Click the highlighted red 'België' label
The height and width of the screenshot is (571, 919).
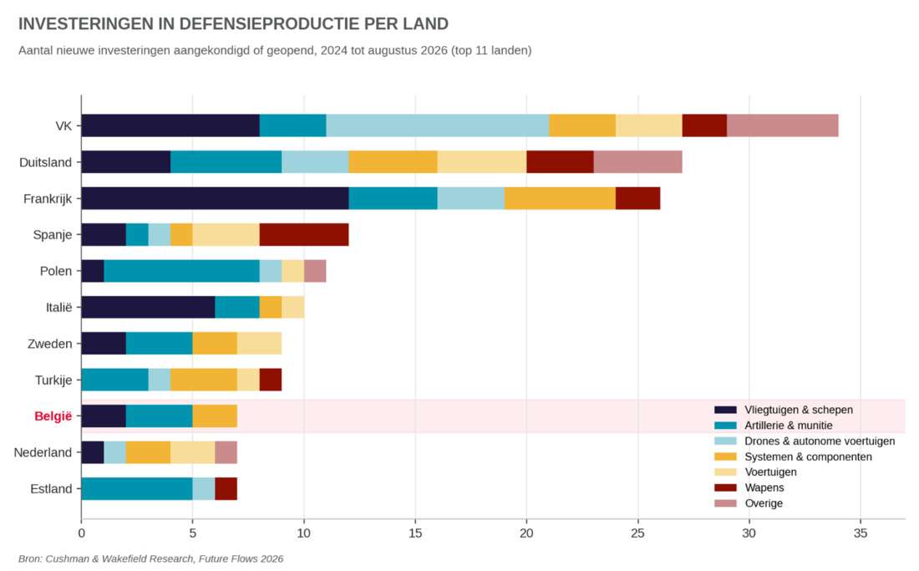tap(53, 416)
